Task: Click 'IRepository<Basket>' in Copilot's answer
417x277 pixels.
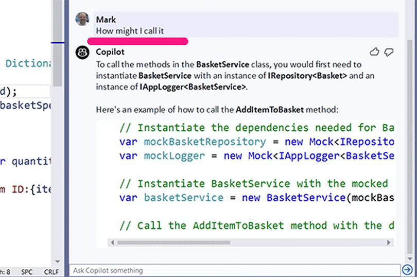Action: click(307, 76)
